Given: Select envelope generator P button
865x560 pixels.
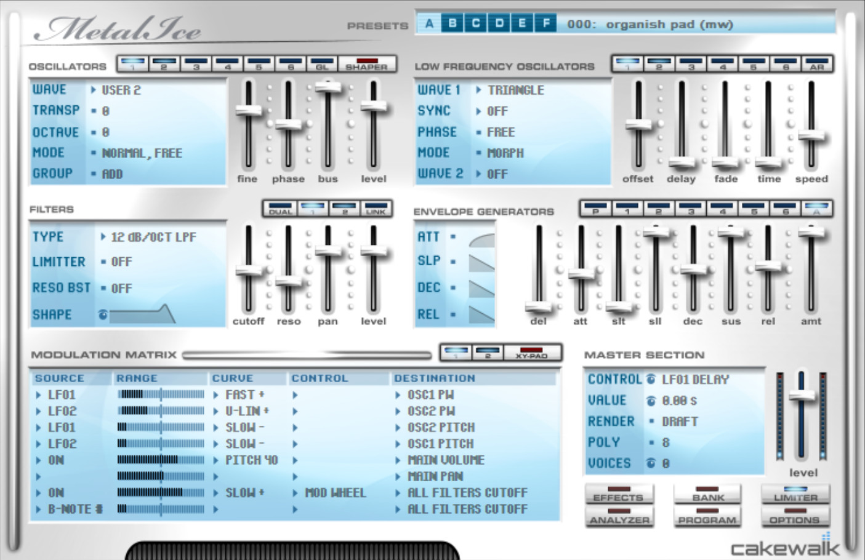Looking at the screenshot, I should click(x=595, y=209).
